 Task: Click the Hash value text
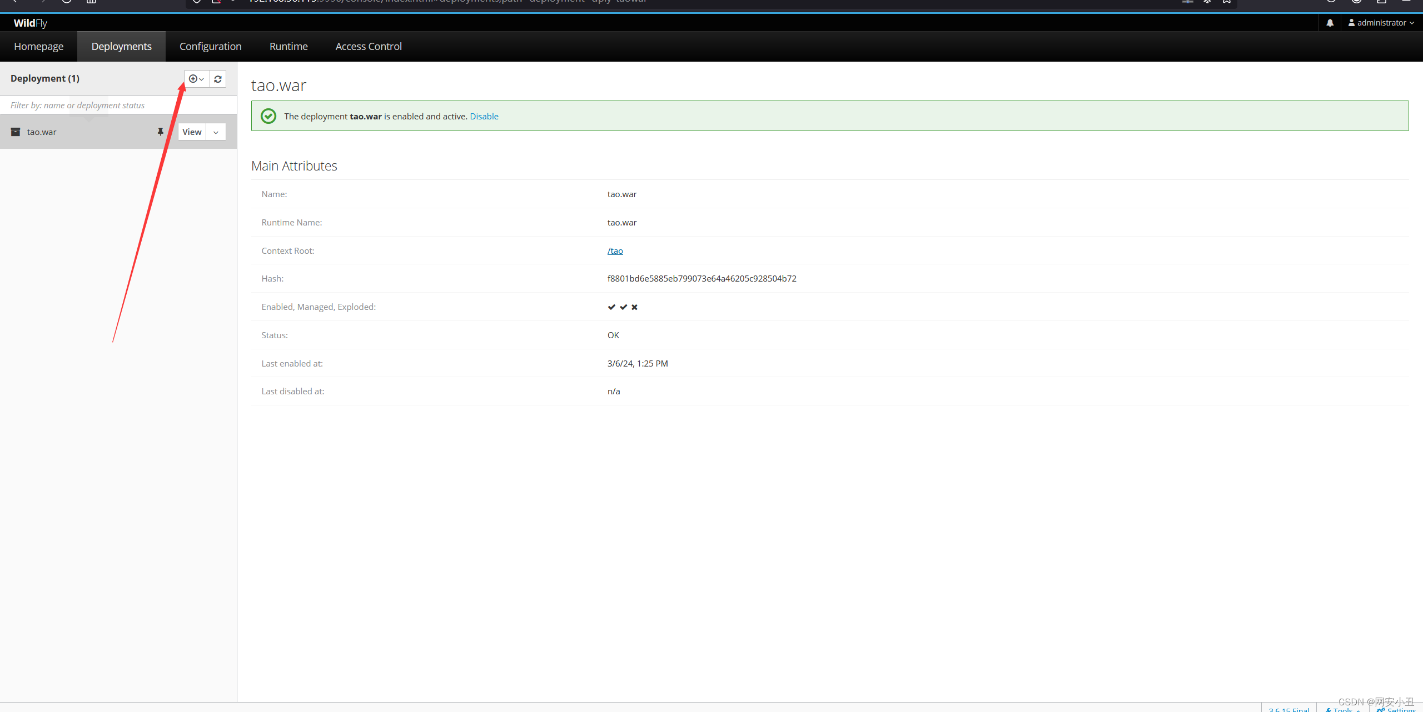[701, 278]
